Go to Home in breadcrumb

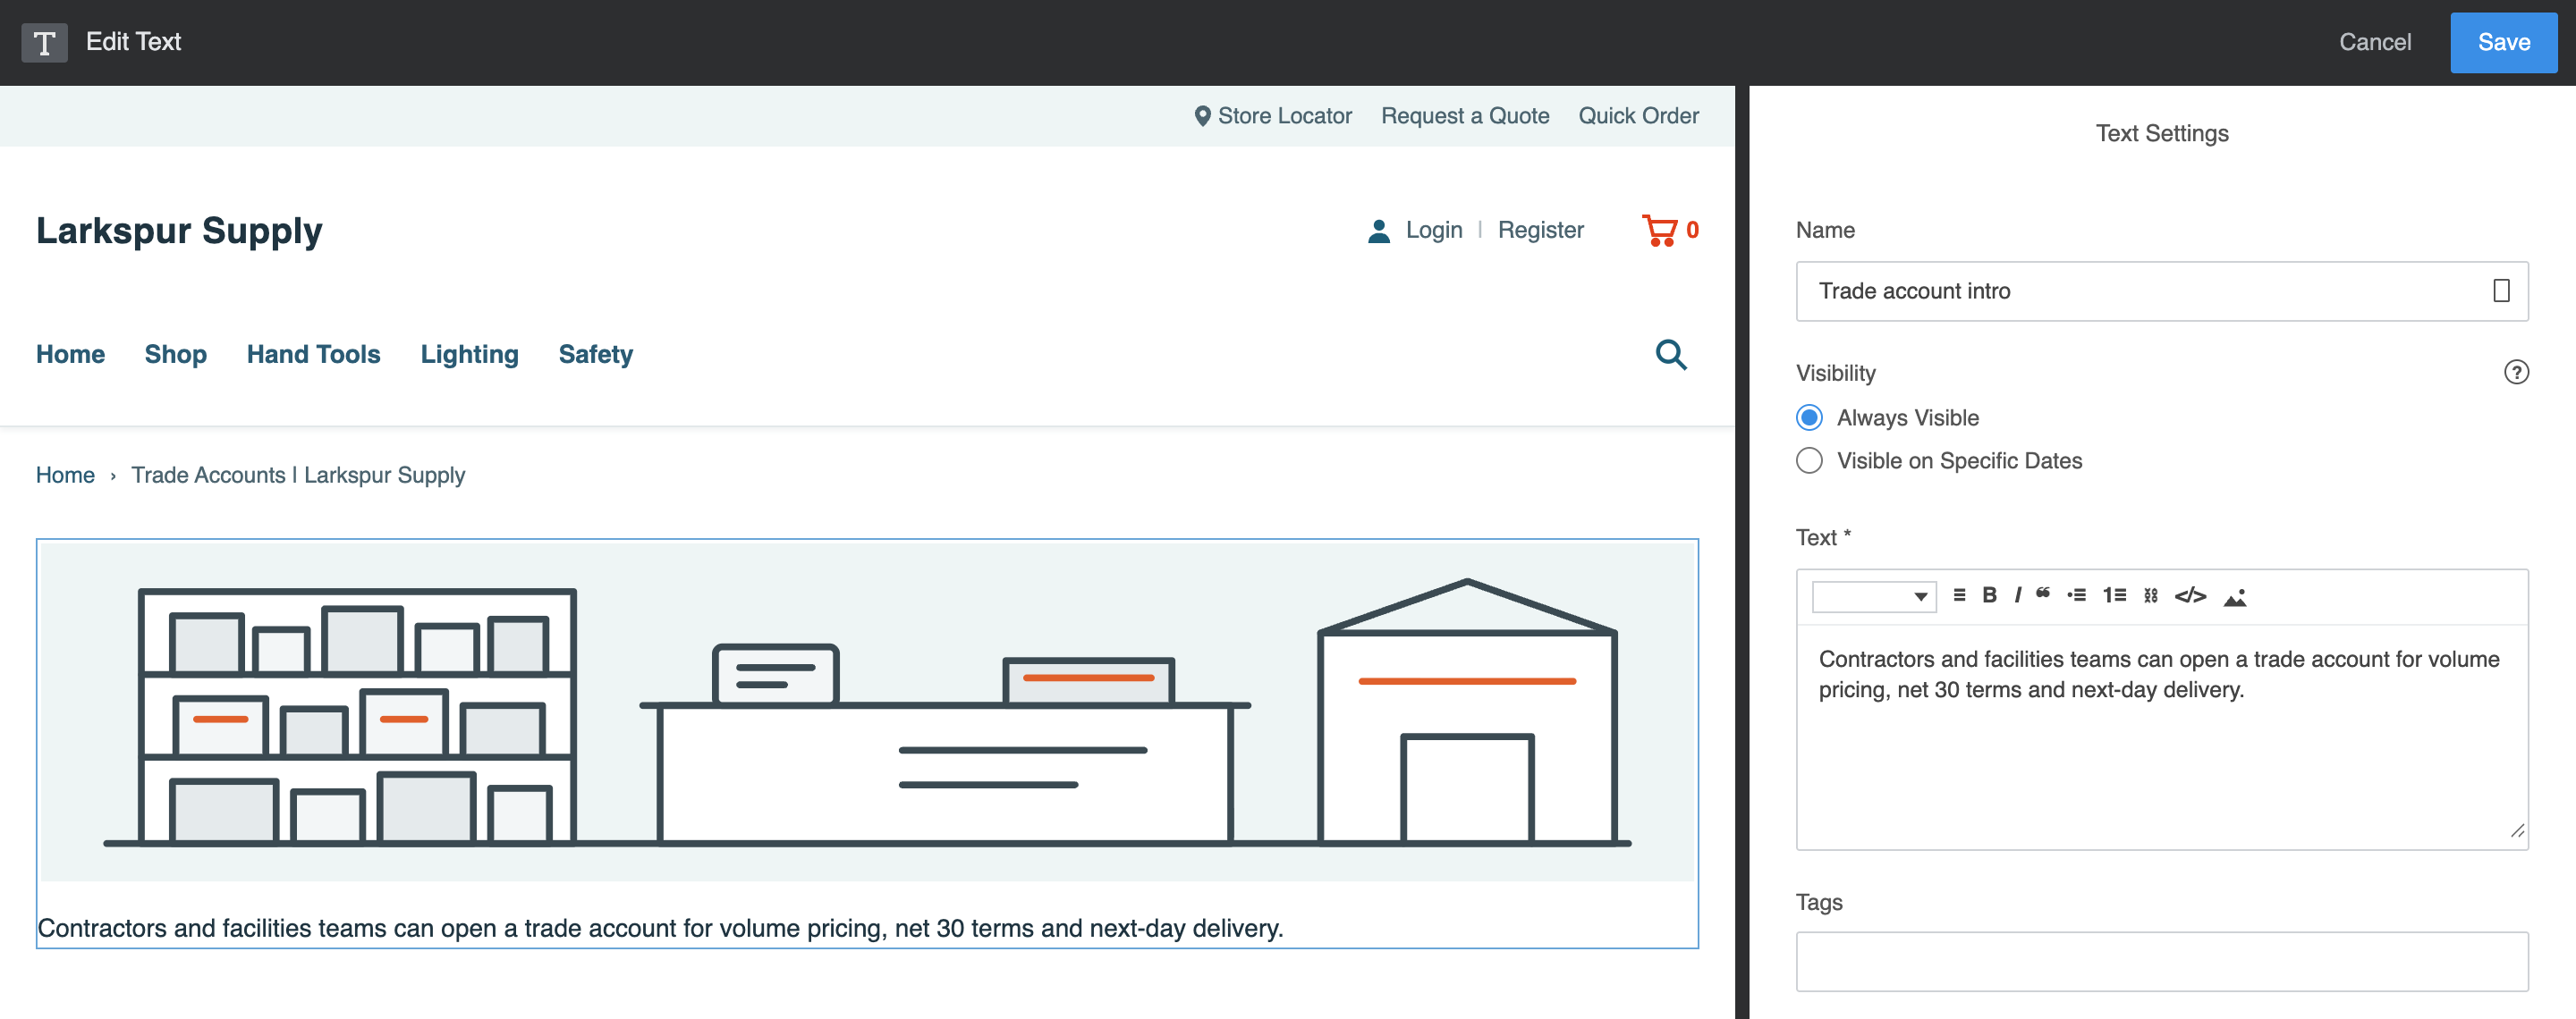tap(65, 476)
